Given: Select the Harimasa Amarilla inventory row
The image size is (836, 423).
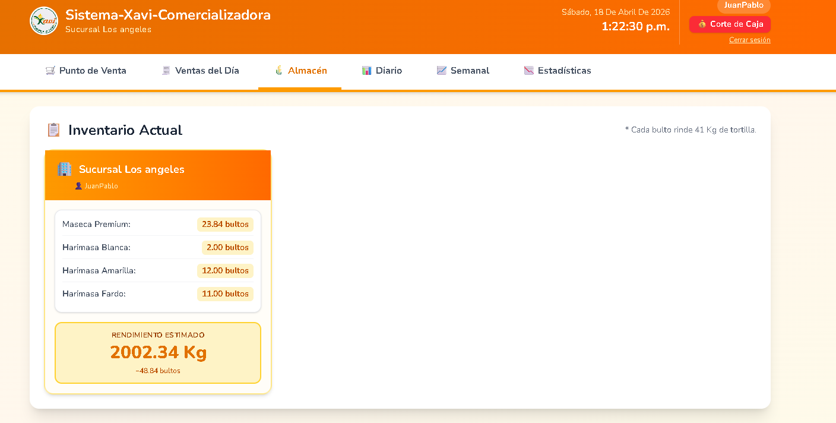Looking at the screenshot, I should [158, 270].
